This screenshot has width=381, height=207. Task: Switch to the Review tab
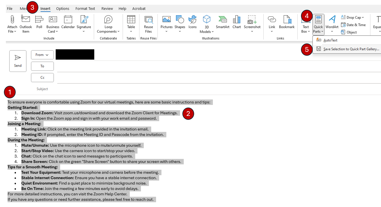[x=107, y=9]
